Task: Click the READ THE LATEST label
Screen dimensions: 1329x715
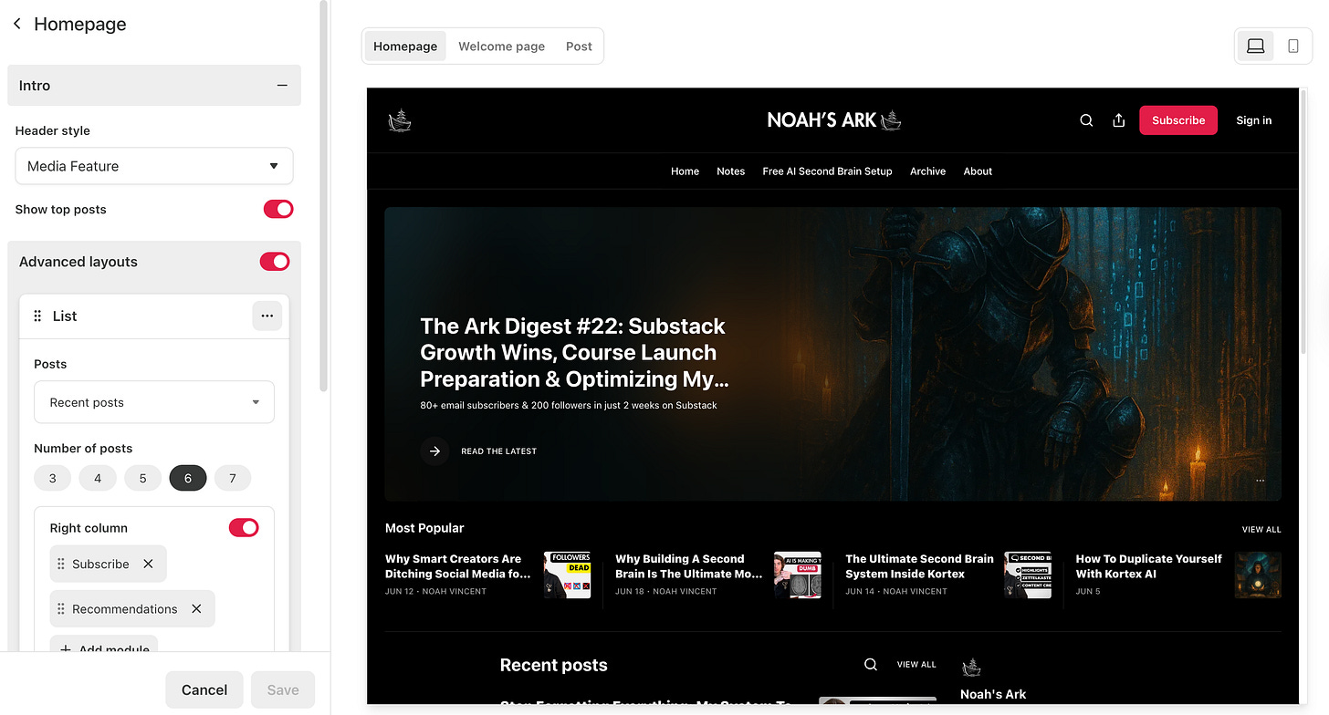Action: pyautogui.click(x=498, y=451)
